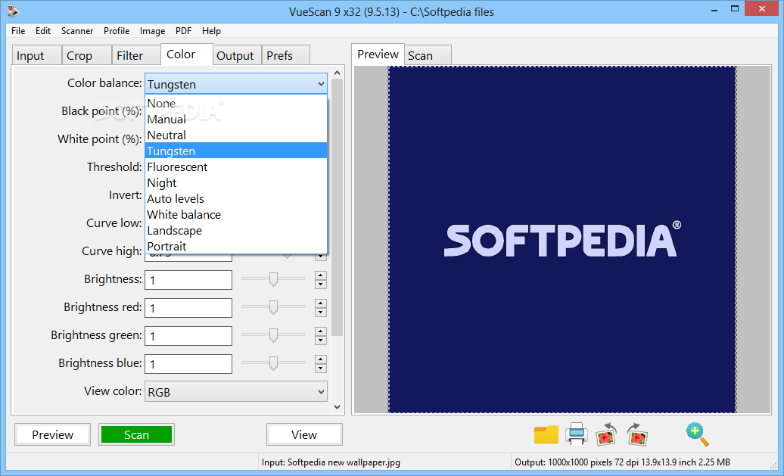Open the Help menu
Screen dimensions: 784x476
tap(211, 31)
